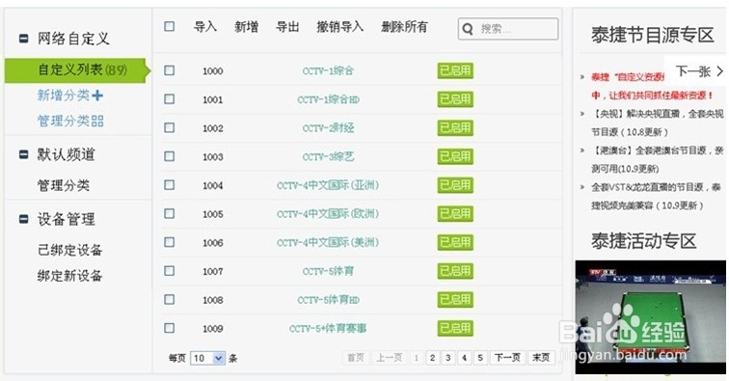Go to page 4

tap(464, 357)
